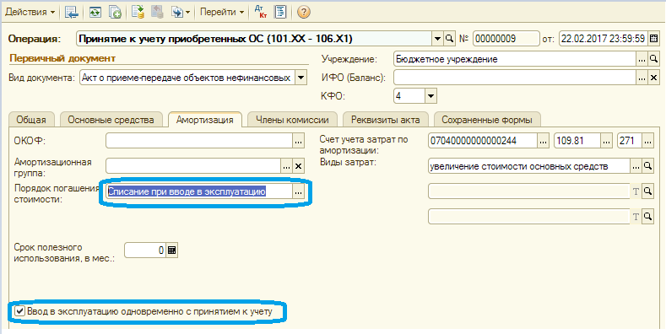This screenshot has width=666, height=334.
Task: Click the 109.81 account field
Action: pos(577,141)
